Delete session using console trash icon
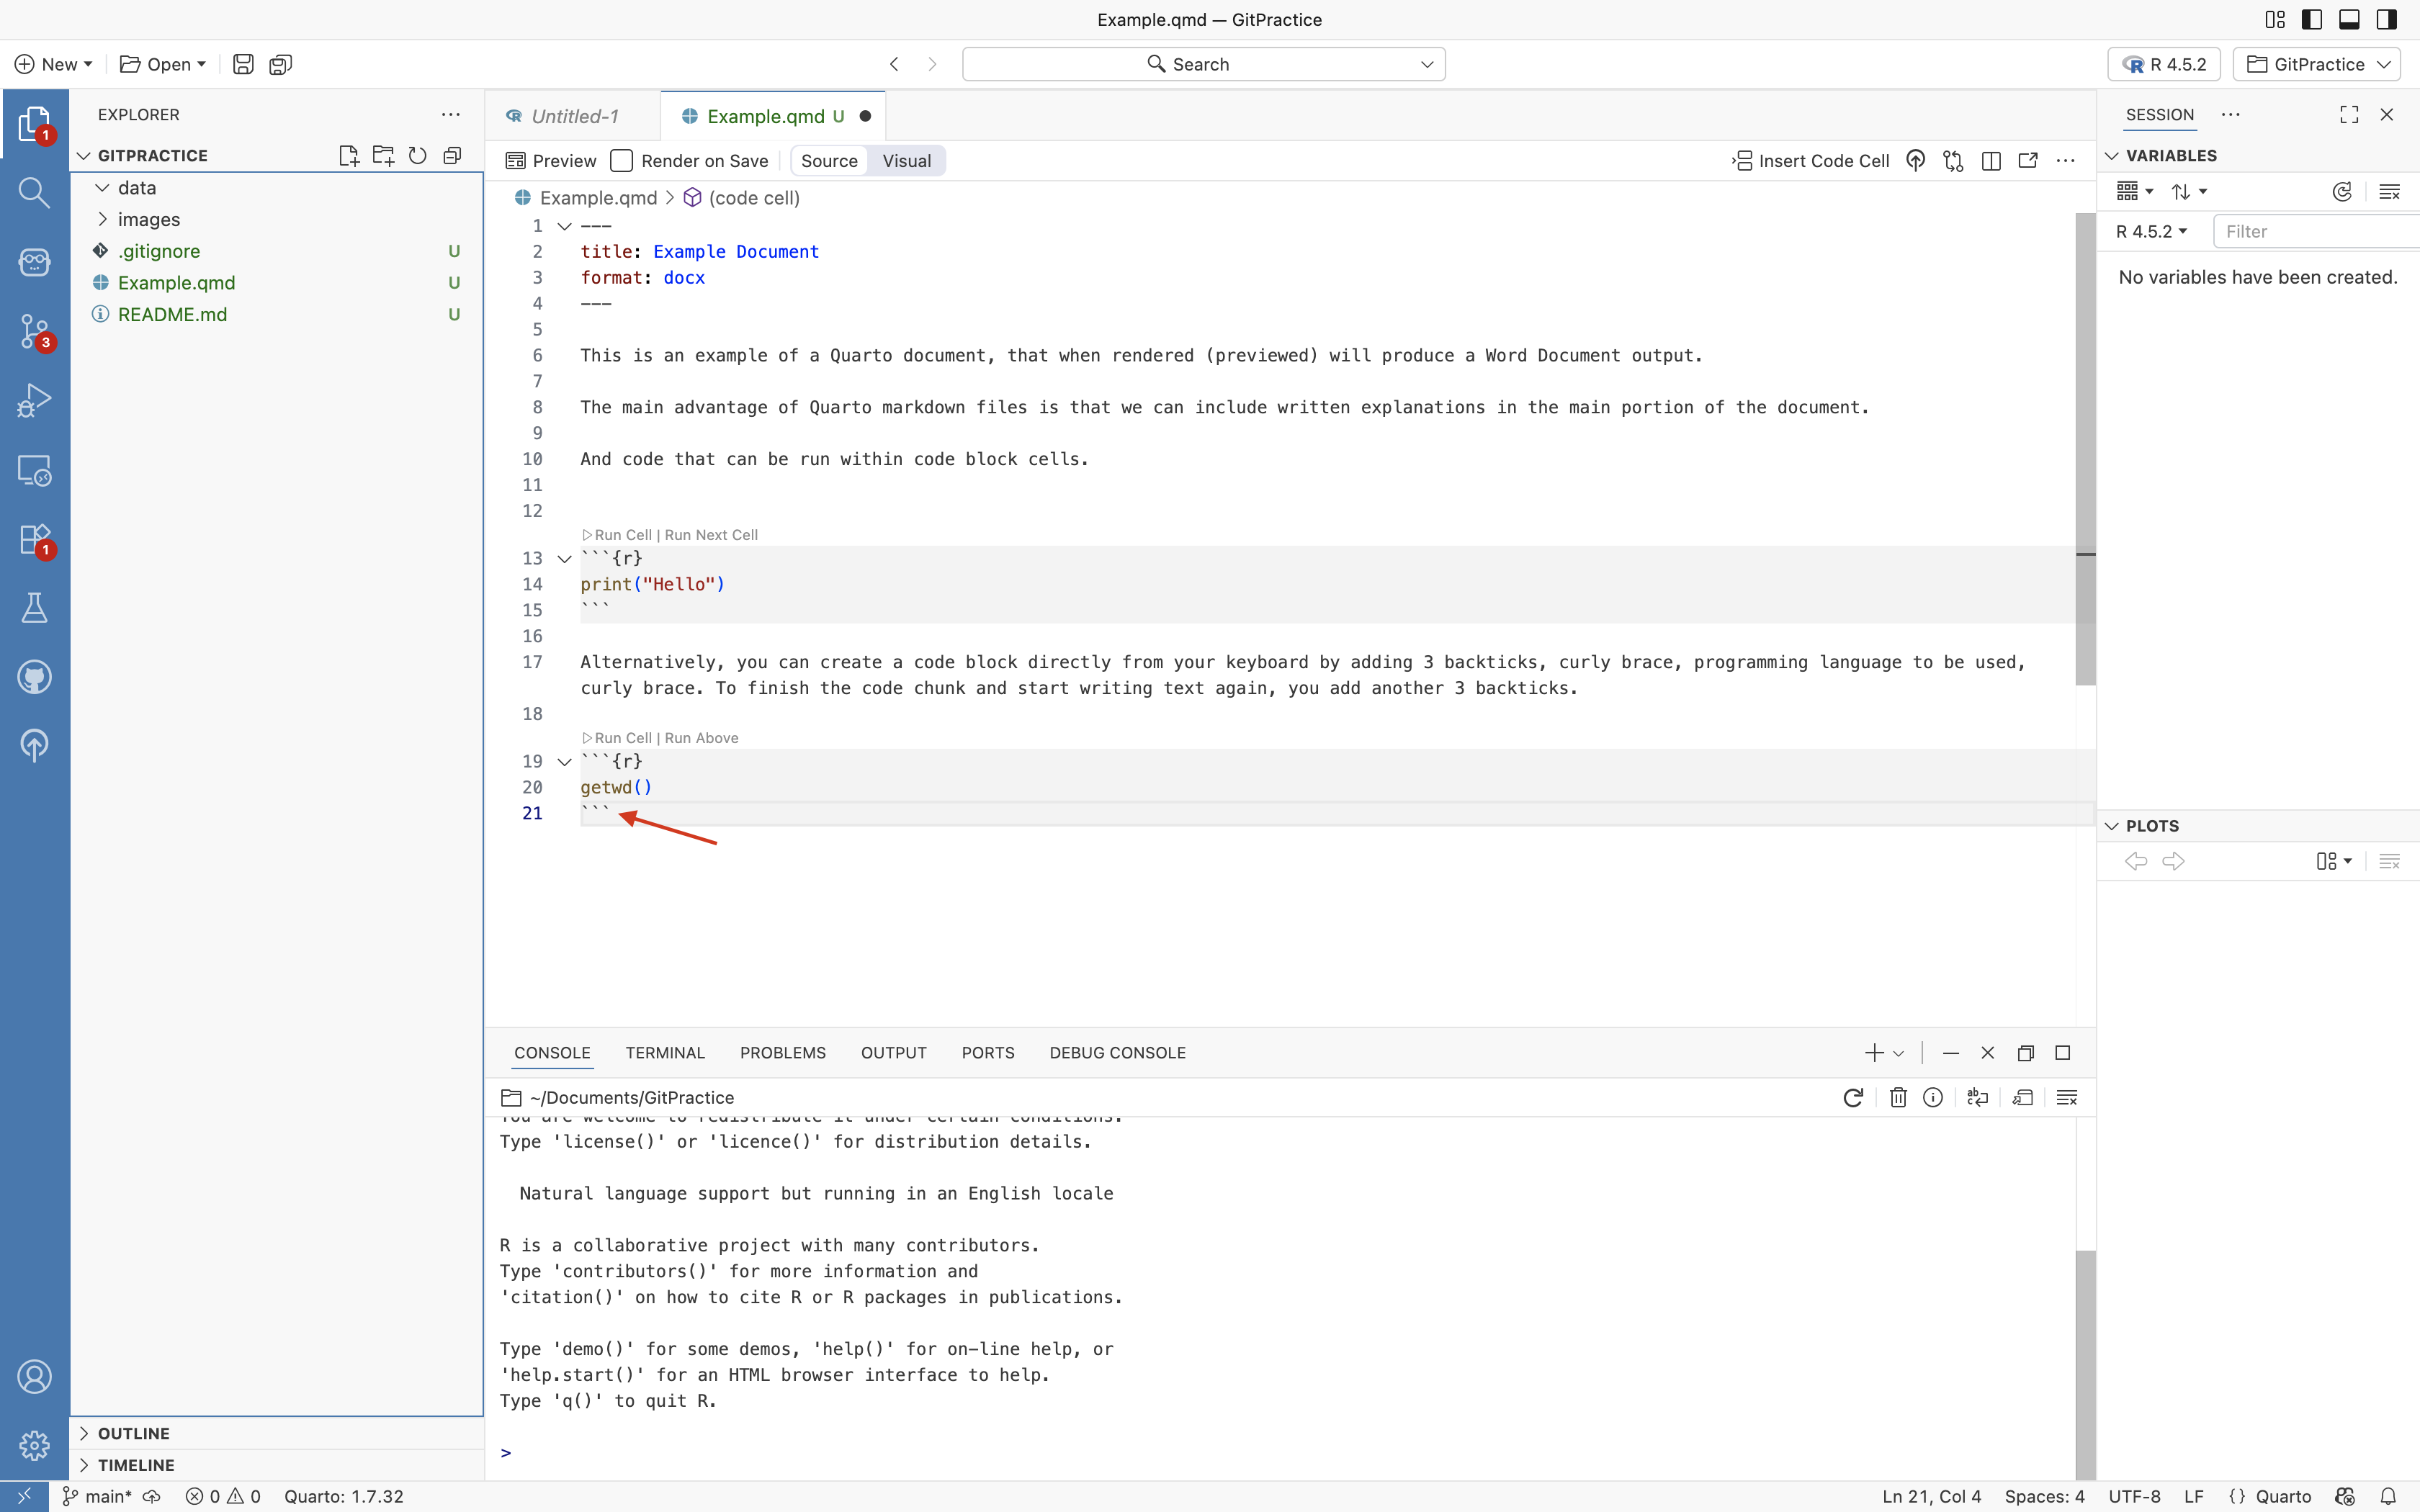Viewport: 2420px width, 1512px height. (x=1897, y=1097)
